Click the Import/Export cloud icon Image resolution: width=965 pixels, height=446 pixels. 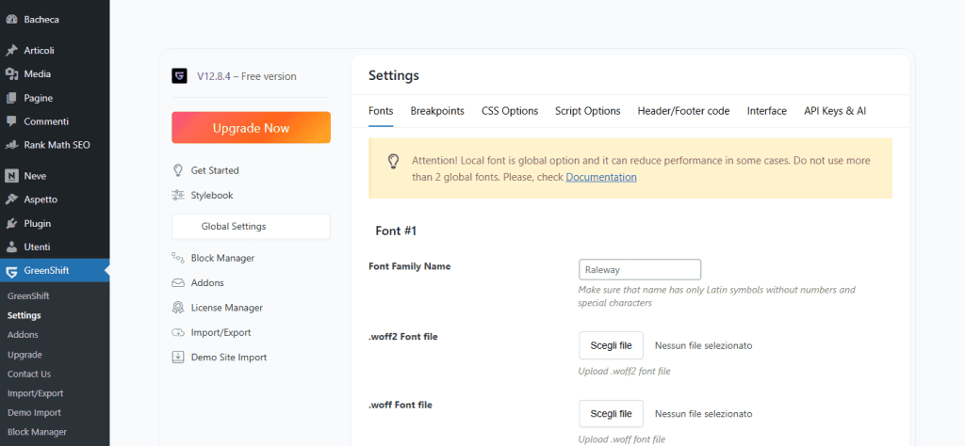(x=178, y=332)
